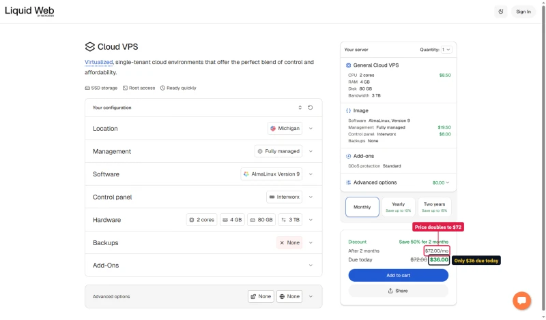
Task: Click the $36.00 due today price
Action: [x=439, y=259]
